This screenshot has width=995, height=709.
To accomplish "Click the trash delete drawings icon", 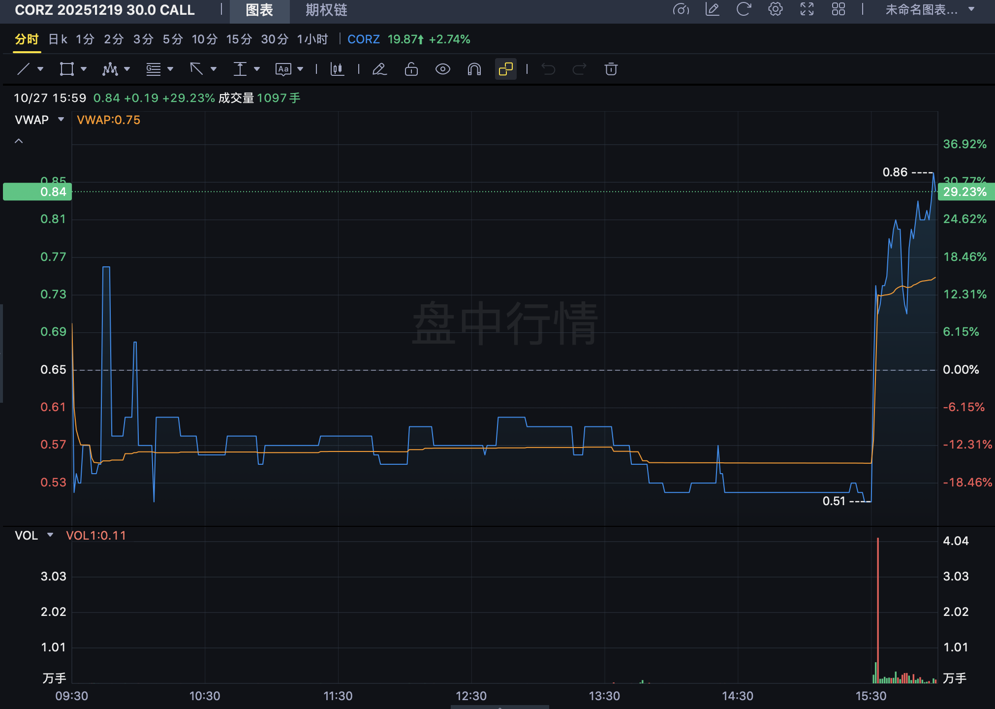I will tap(611, 69).
